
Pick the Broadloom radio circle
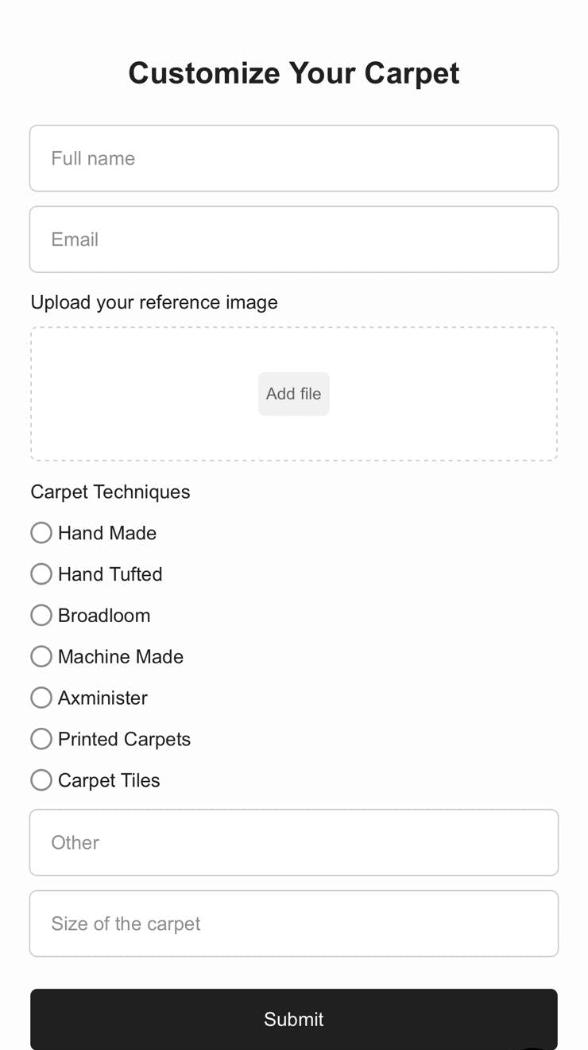tap(41, 616)
